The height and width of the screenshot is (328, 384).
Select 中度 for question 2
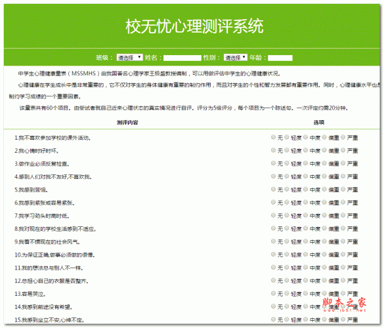point(305,150)
